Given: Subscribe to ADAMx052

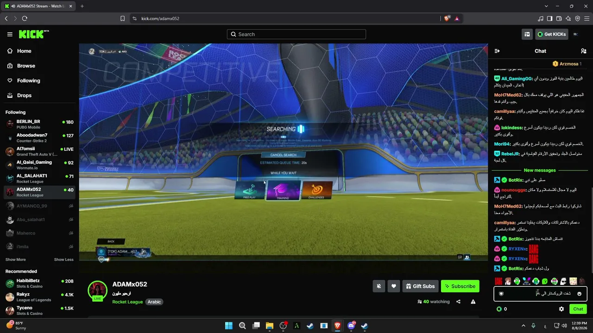Looking at the screenshot, I should pyautogui.click(x=460, y=286).
